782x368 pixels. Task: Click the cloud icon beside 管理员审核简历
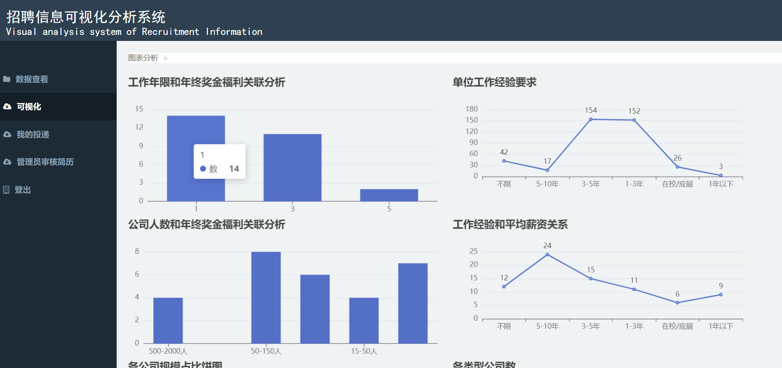click(x=7, y=162)
